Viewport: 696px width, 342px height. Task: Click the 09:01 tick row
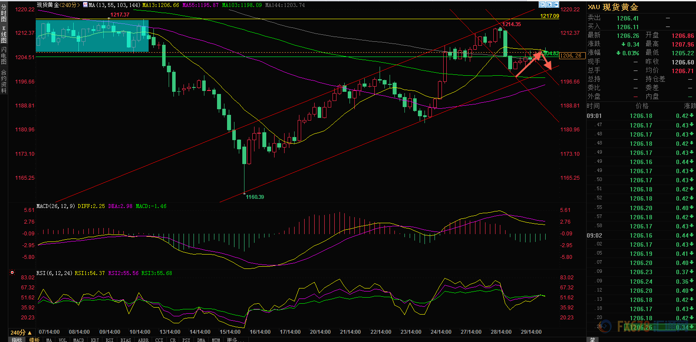point(641,116)
